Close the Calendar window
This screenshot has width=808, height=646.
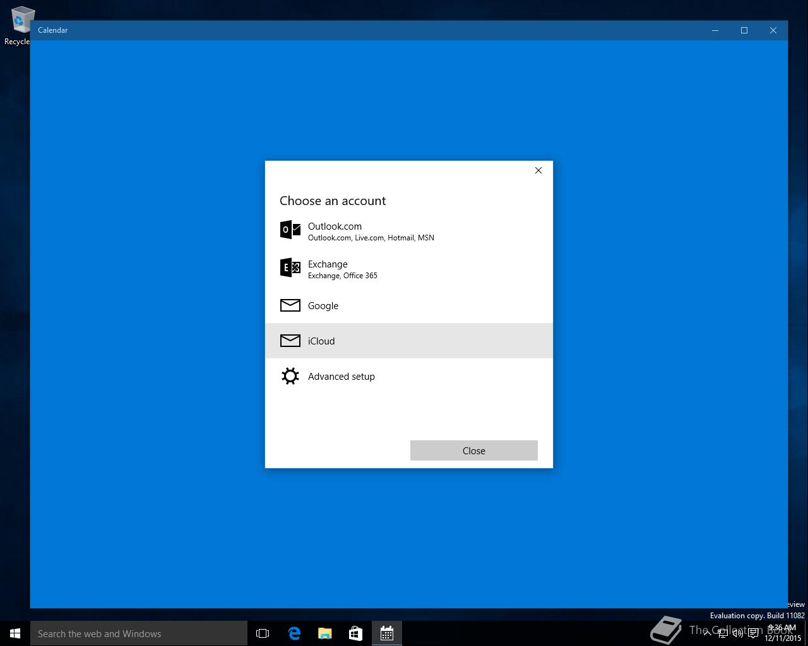point(773,30)
